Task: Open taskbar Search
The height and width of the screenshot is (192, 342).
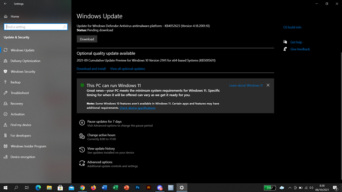Action: click(x=16, y=188)
